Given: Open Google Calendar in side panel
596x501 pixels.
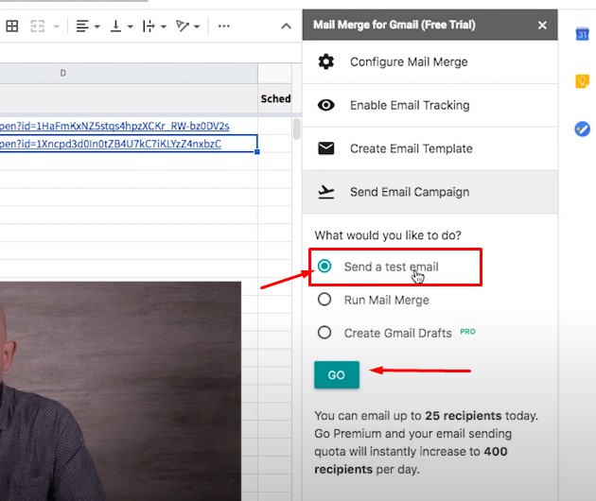Looking at the screenshot, I should click(582, 34).
